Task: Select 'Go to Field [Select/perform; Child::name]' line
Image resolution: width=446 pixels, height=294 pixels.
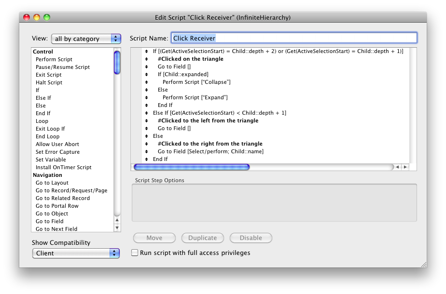Action: (x=210, y=152)
